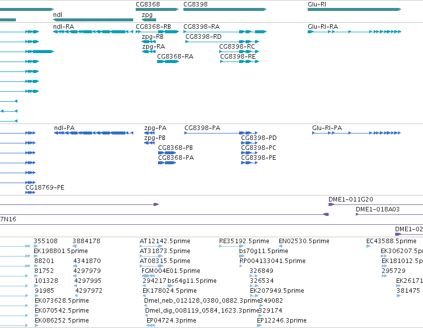Click EK073628.5prime label
Viewport: 423px width, 328px height.
click(62, 301)
